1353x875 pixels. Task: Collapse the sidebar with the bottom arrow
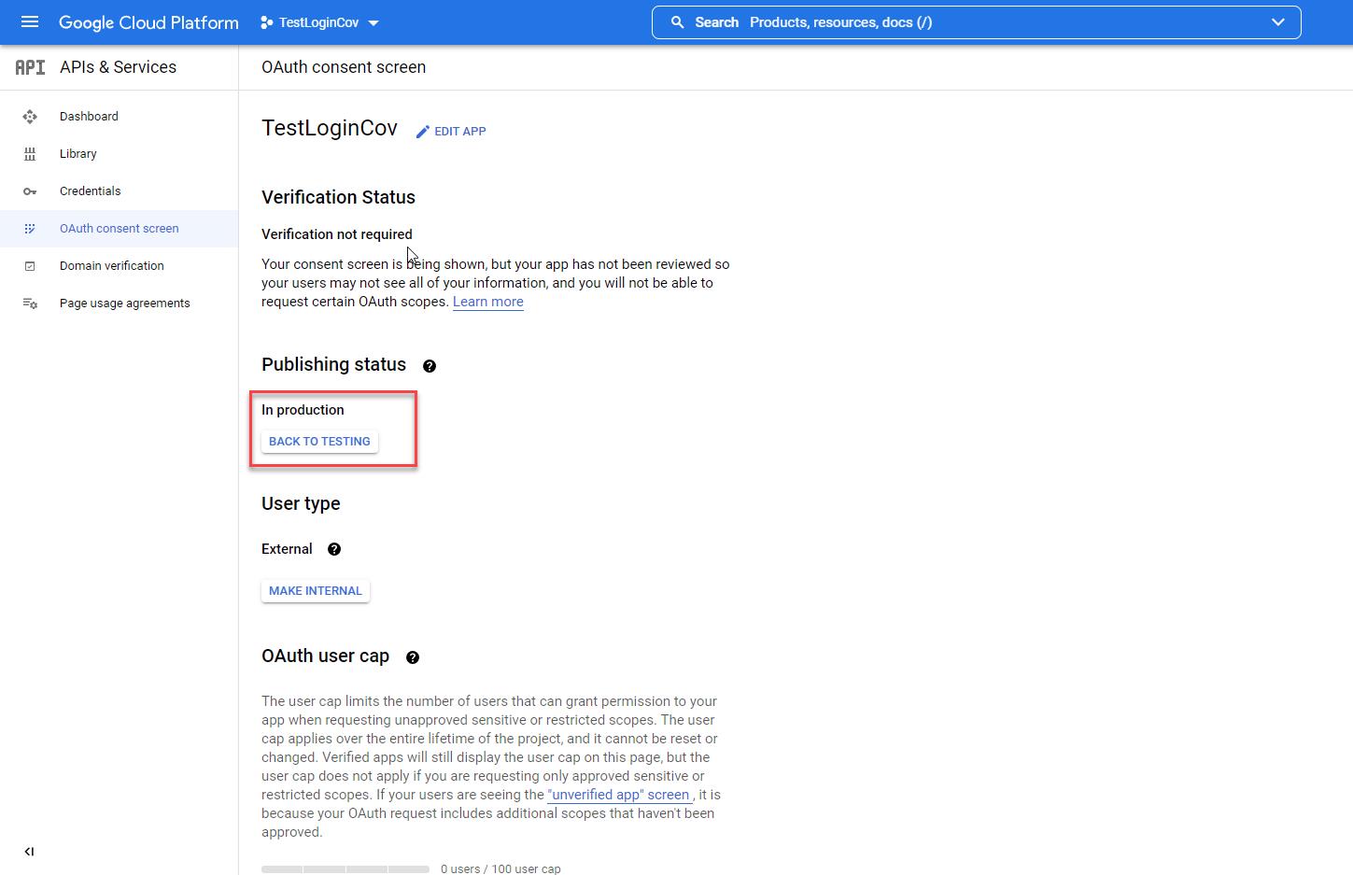[x=29, y=852]
